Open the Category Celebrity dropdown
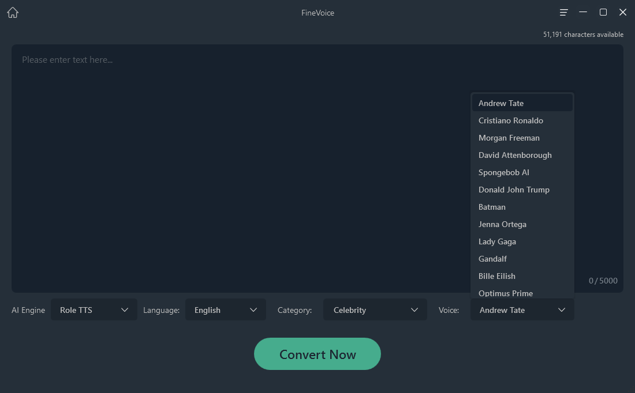 (375, 309)
